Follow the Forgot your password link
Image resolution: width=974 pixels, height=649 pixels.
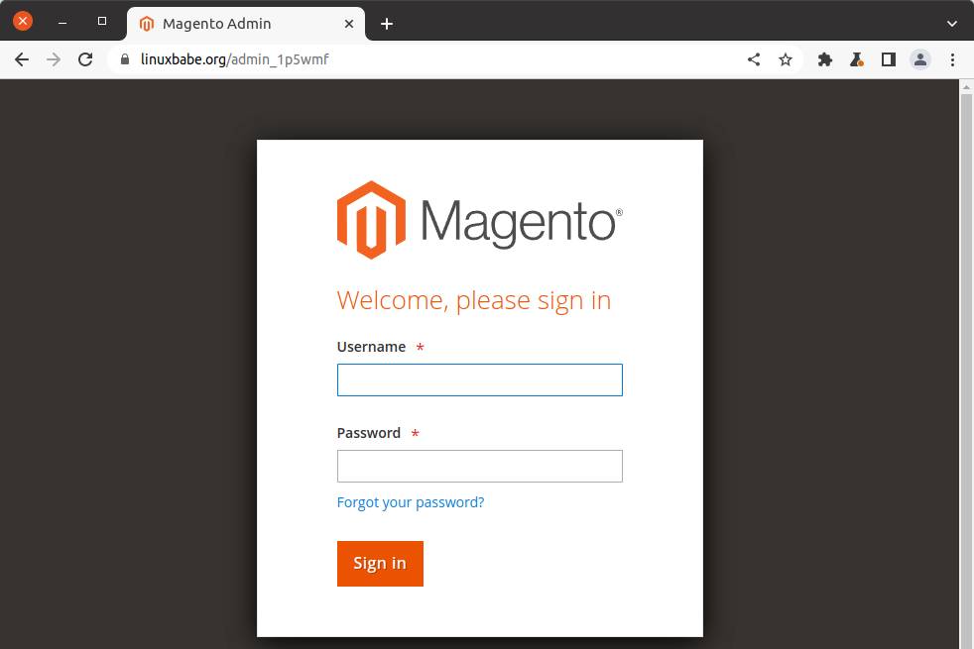[x=411, y=502]
